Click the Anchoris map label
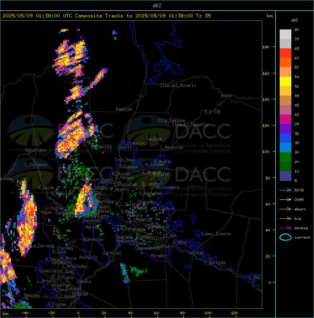314x318 pixels. point(88,257)
